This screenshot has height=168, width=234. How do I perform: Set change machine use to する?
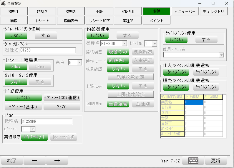pos(127,36)
